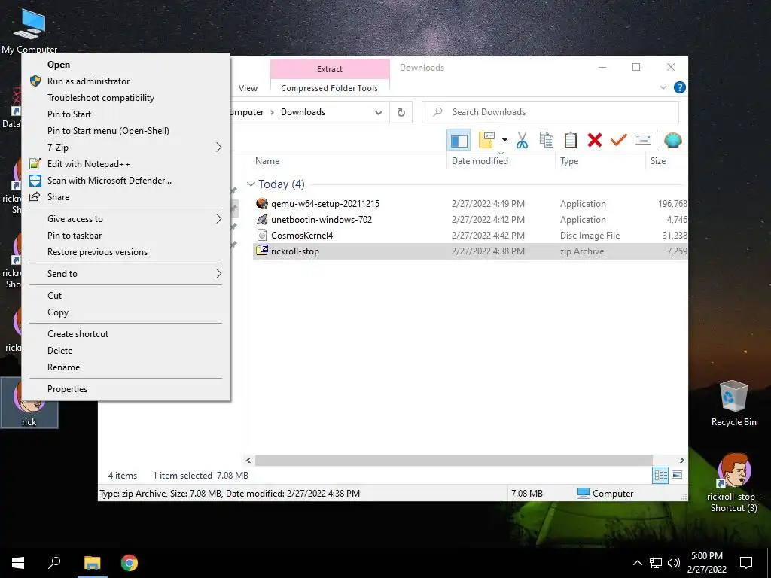Click File Explorer on the taskbar
The height and width of the screenshot is (578, 771).
coord(92,563)
